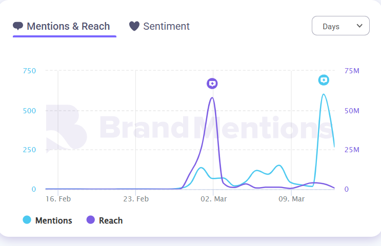
Task: Click the purple Reach peak marker icon
Action: click(x=212, y=84)
